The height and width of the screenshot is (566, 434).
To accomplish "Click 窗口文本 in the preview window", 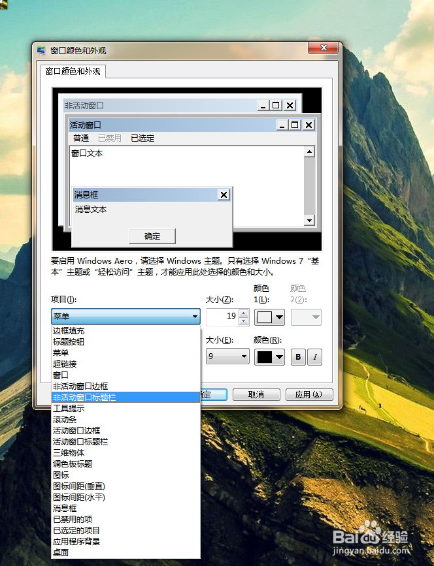I will [x=87, y=153].
